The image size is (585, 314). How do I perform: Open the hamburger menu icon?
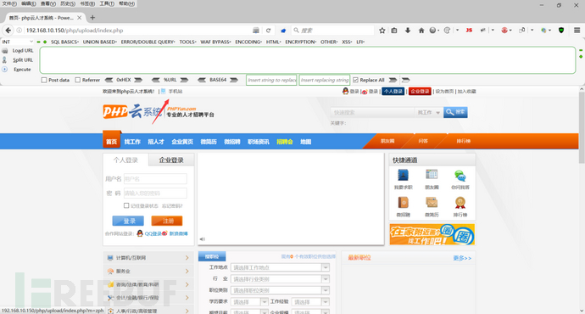pos(577,31)
